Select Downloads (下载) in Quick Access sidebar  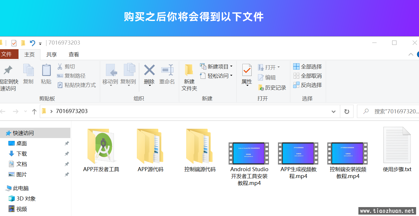(22, 154)
